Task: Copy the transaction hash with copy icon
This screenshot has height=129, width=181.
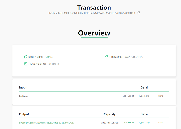Action: 138,13
